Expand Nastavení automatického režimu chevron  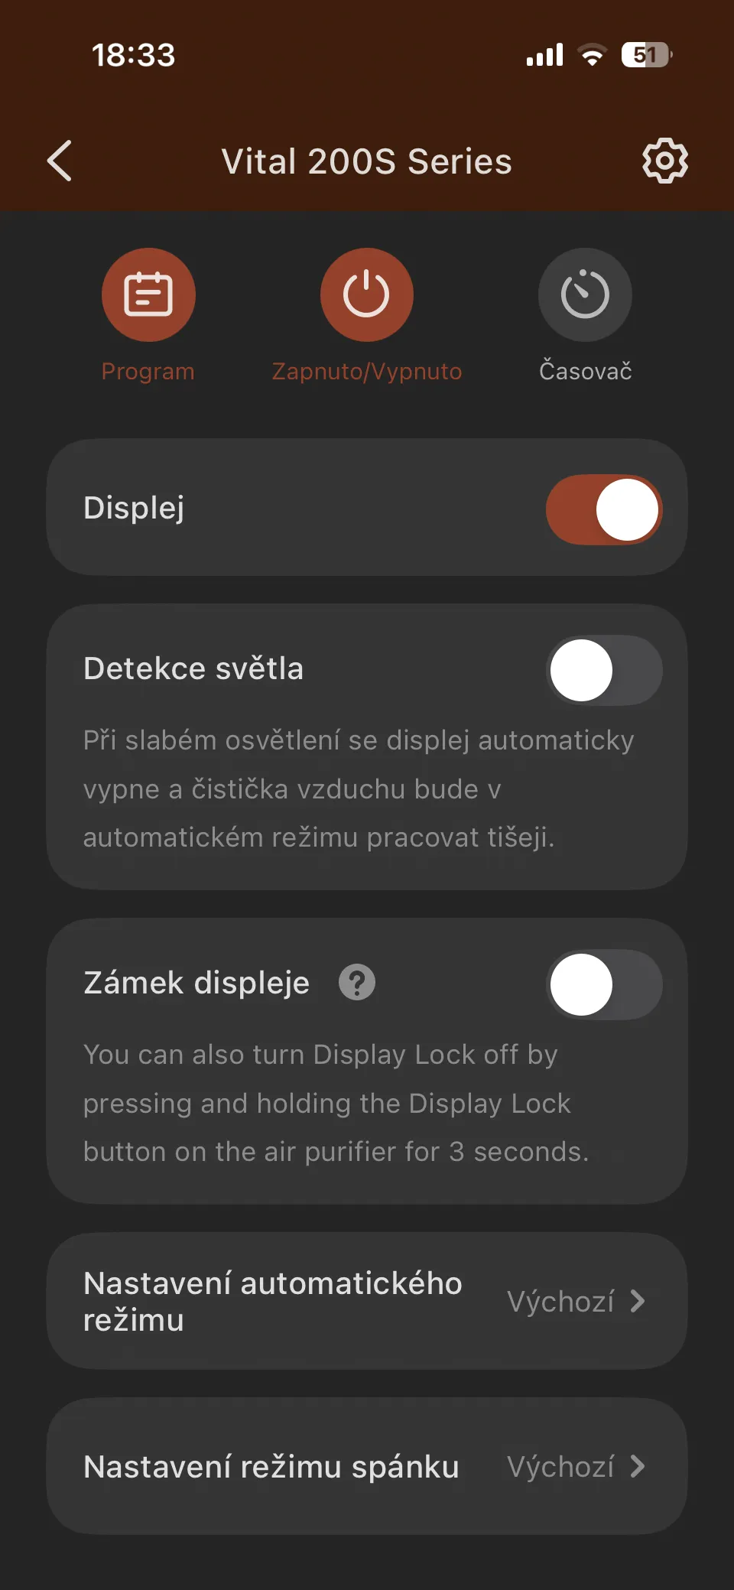638,1301
